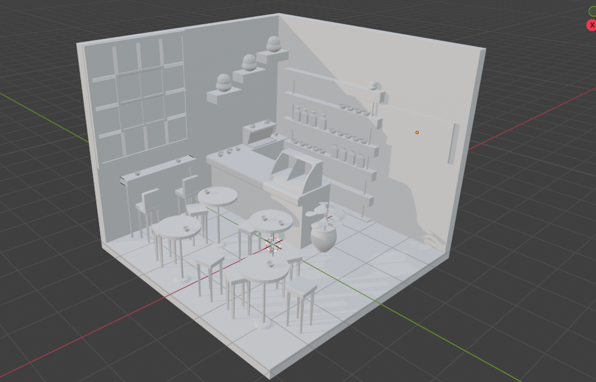Screen dimensions: 596x382
Task: Click the green negative Y axis gizmo circle
Action: pyautogui.click(x=593, y=11)
